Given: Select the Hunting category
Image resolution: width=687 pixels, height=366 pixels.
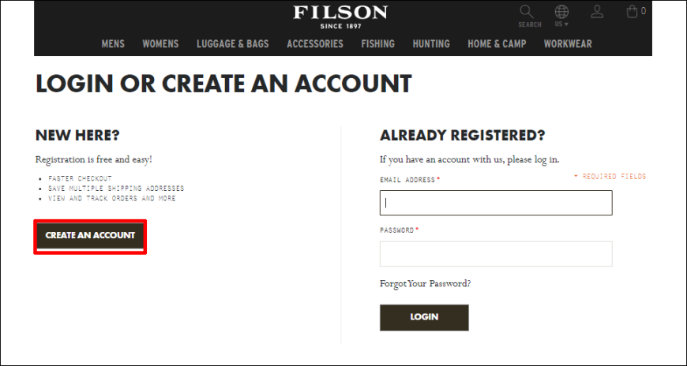Looking at the screenshot, I should [431, 44].
